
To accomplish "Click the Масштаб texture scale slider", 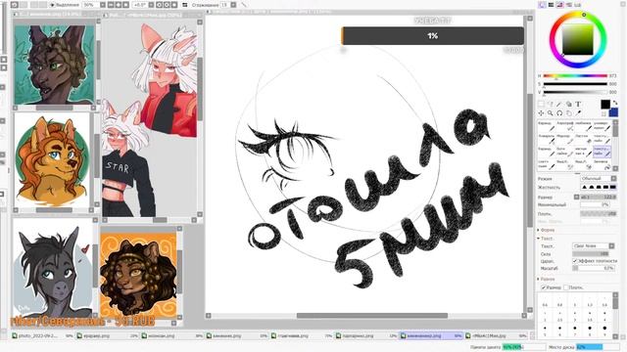I will click(x=594, y=268).
